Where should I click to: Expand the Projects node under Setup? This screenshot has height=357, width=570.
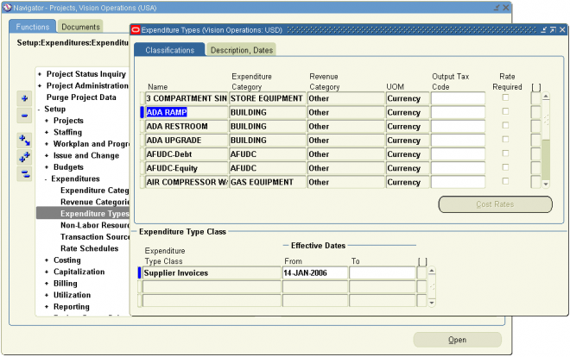[x=47, y=121]
